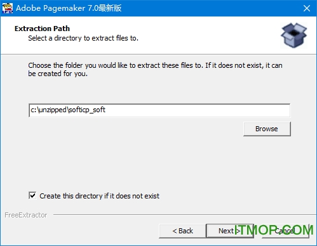Click the FreeExtractor label
This screenshot has width=317, height=246.
pos(26,215)
